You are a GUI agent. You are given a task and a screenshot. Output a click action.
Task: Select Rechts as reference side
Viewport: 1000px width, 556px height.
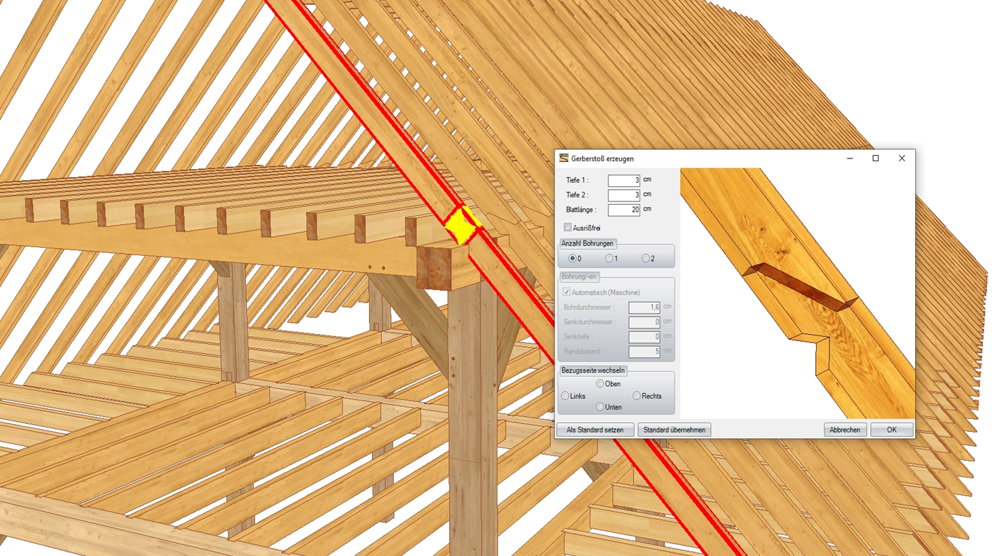637,396
